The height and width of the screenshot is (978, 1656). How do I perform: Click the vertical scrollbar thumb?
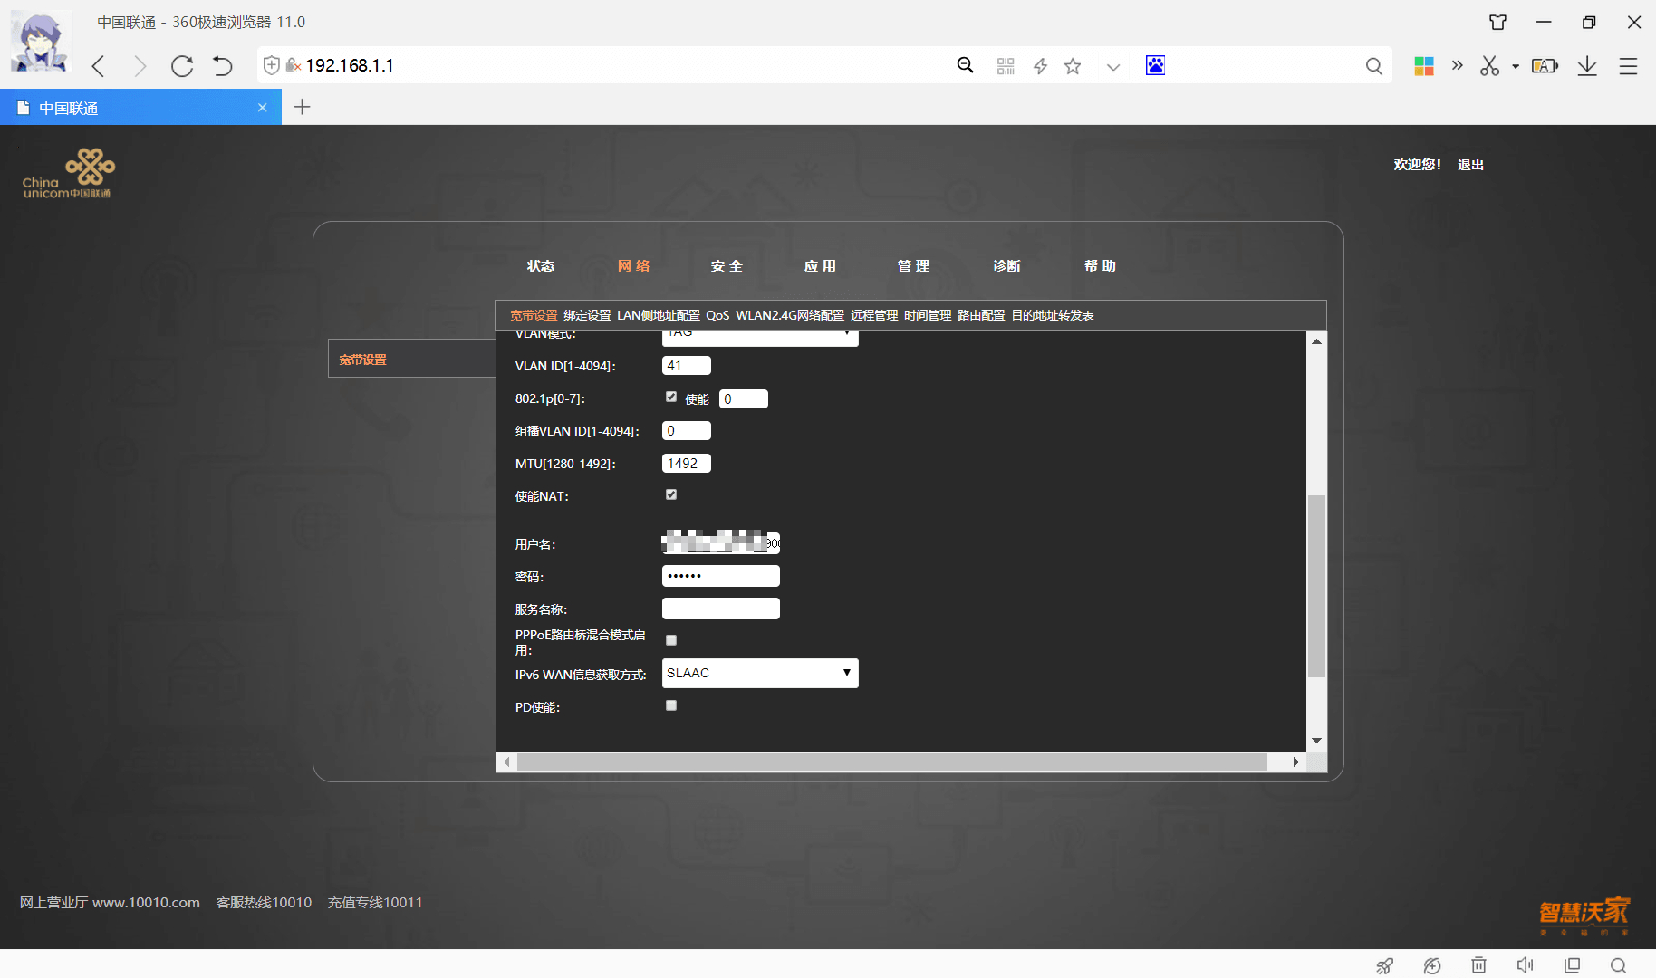1316,586
